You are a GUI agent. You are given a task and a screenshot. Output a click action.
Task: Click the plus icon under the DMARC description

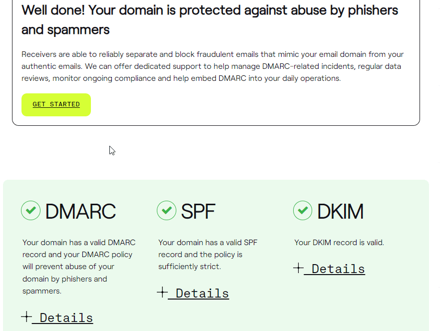(x=26, y=317)
